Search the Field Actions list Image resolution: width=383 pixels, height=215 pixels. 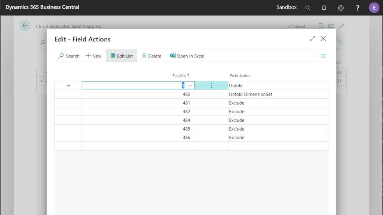pyautogui.click(x=69, y=56)
